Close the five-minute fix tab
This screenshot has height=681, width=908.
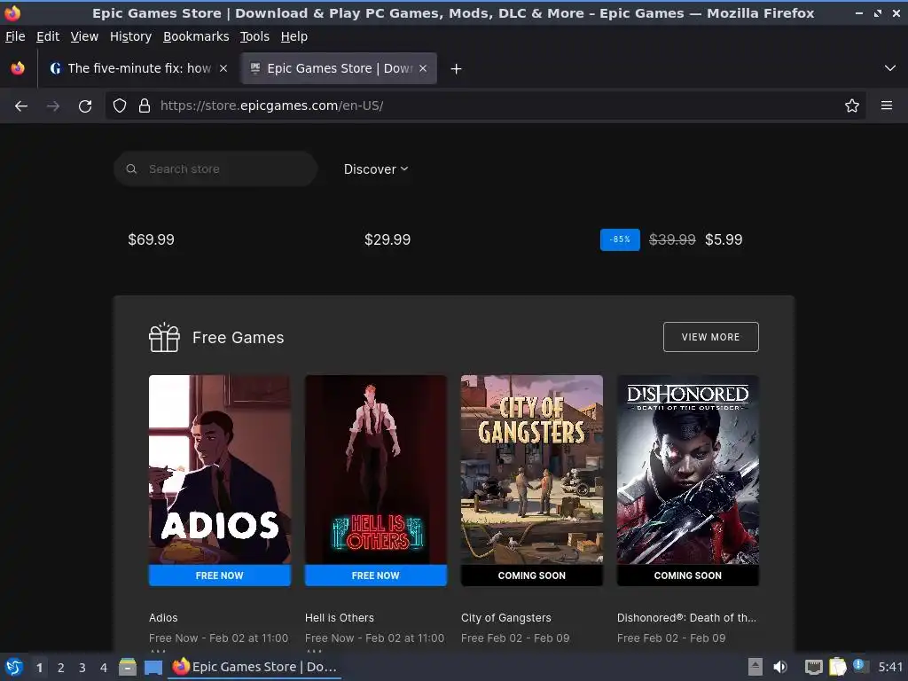[223, 68]
